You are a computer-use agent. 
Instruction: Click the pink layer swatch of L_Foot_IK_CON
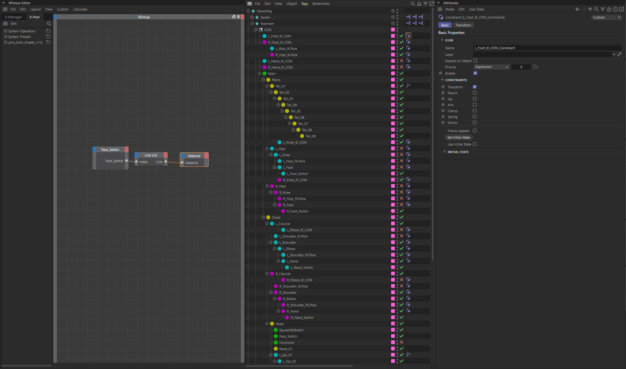click(393, 36)
